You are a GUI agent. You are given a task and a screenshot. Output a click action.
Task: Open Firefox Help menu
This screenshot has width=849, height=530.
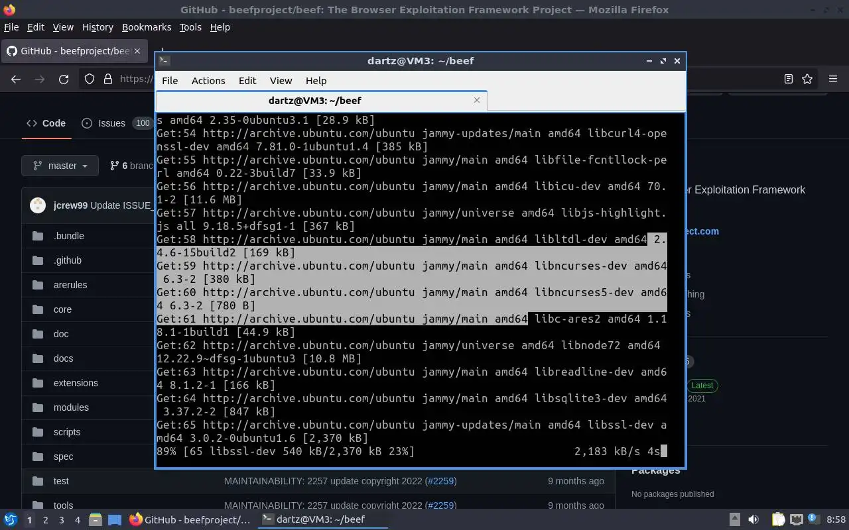point(220,27)
